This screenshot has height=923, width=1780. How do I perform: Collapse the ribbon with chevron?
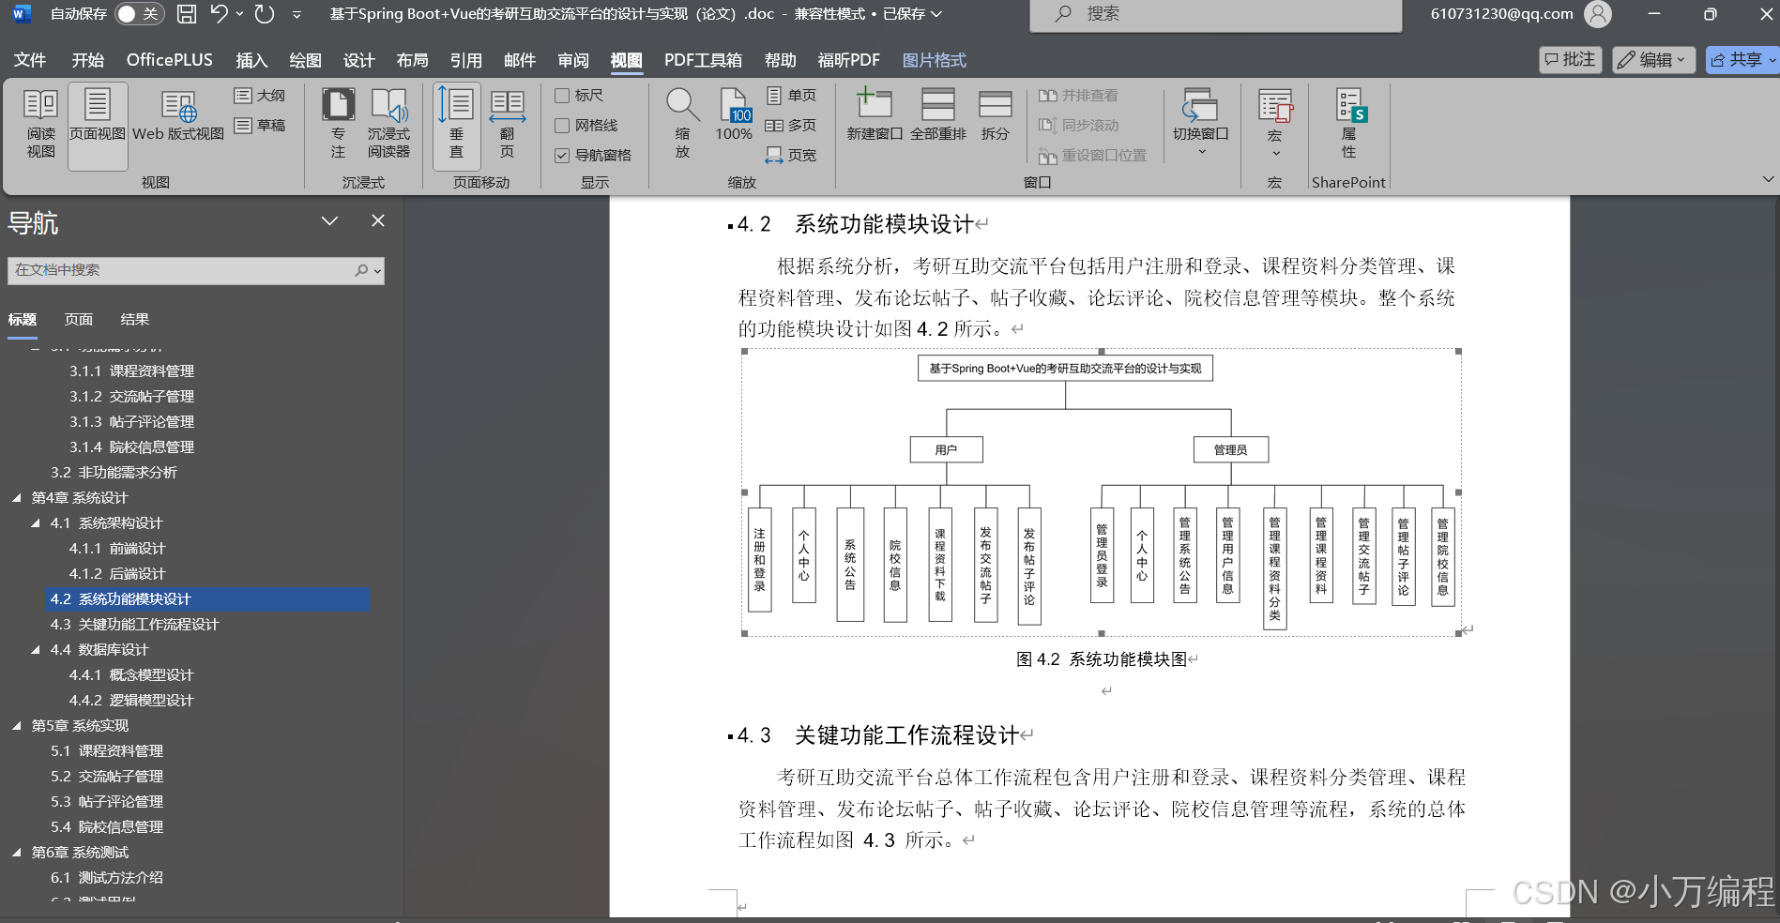pos(1768,179)
